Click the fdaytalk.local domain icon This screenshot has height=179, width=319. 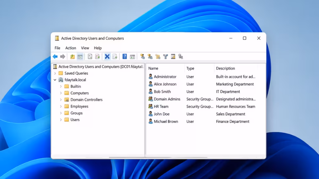[x=61, y=80]
